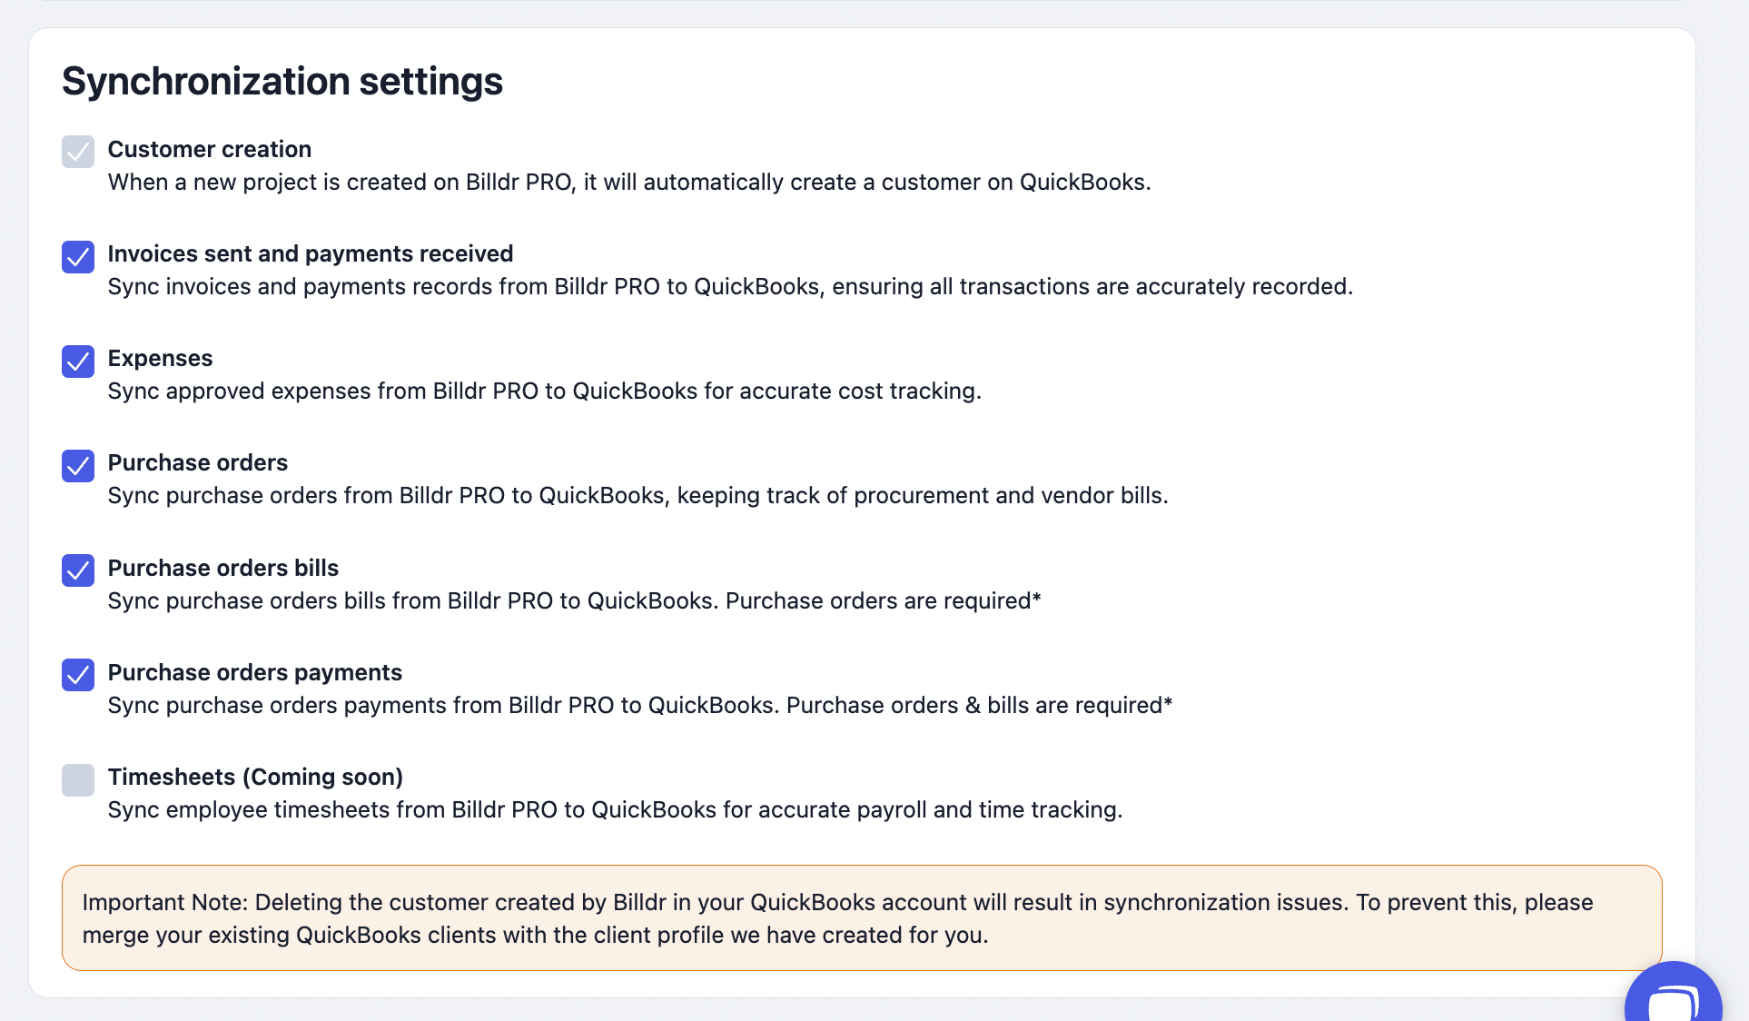This screenshot has height=1021, width=1749.
Task: Toggle the Purchase orders bills checkbox
Action: 78,570
